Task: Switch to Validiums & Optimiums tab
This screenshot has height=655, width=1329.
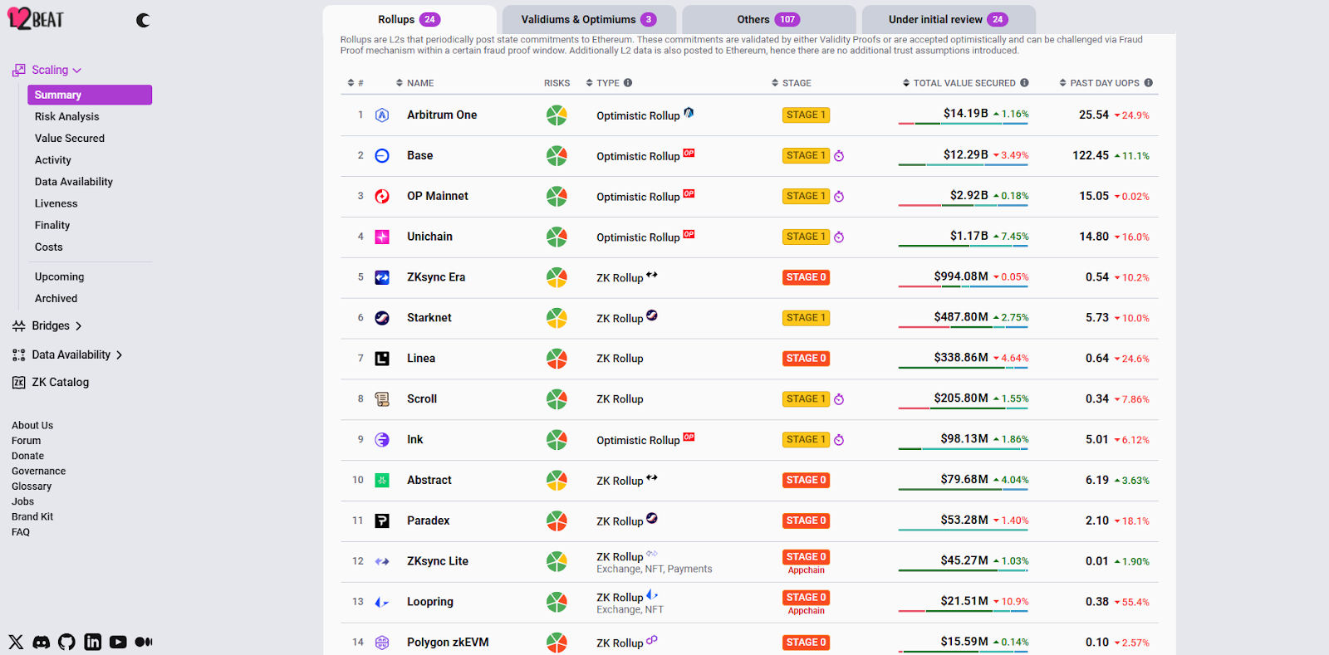Action: (x=589, y=20)
